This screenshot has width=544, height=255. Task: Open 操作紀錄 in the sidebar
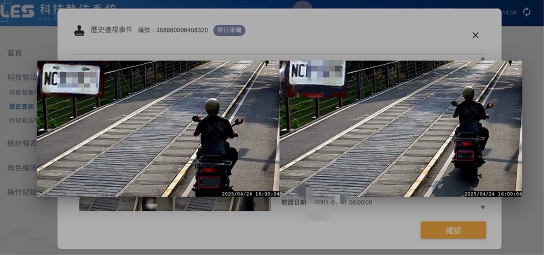click(22, 192)
